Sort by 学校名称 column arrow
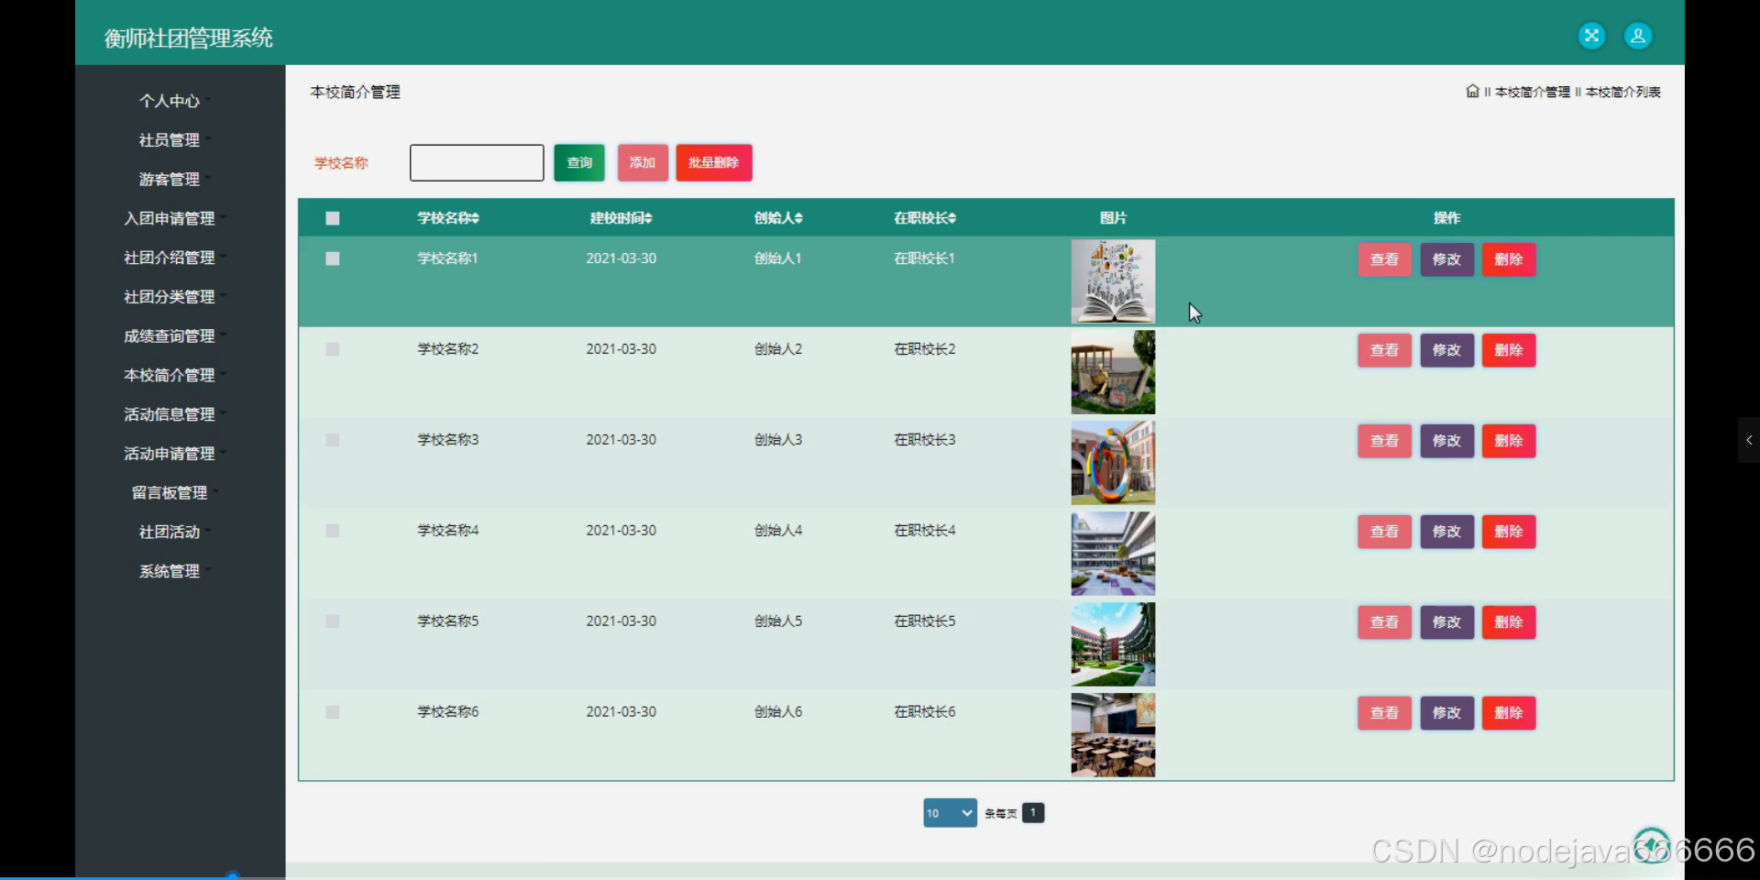 476,218
